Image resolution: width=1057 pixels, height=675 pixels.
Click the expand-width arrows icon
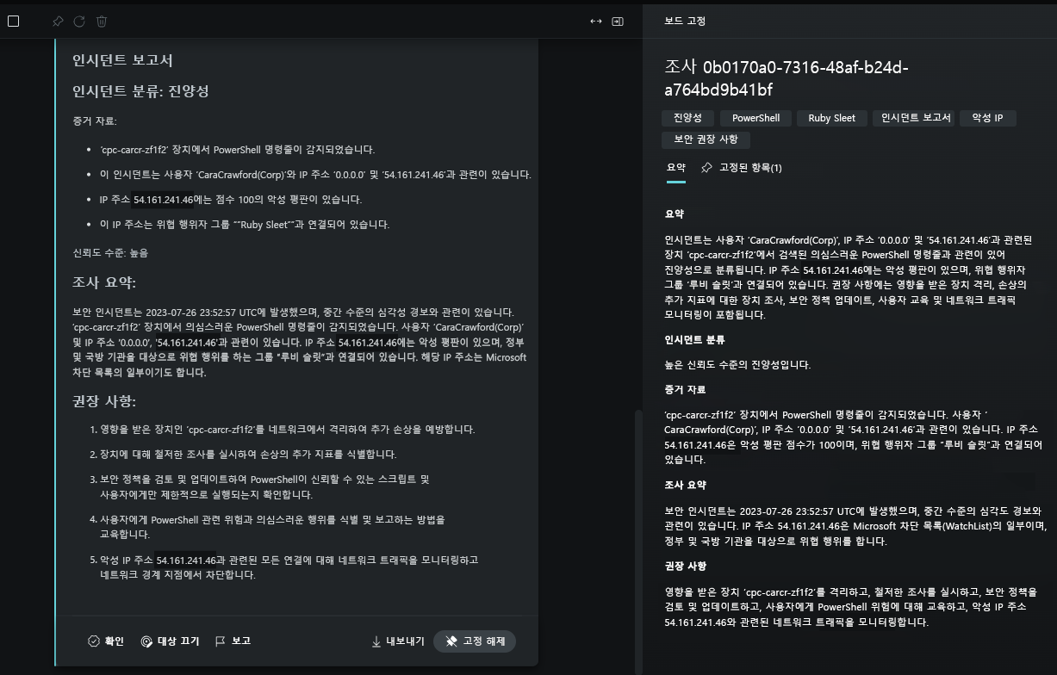tap(595, 22)
